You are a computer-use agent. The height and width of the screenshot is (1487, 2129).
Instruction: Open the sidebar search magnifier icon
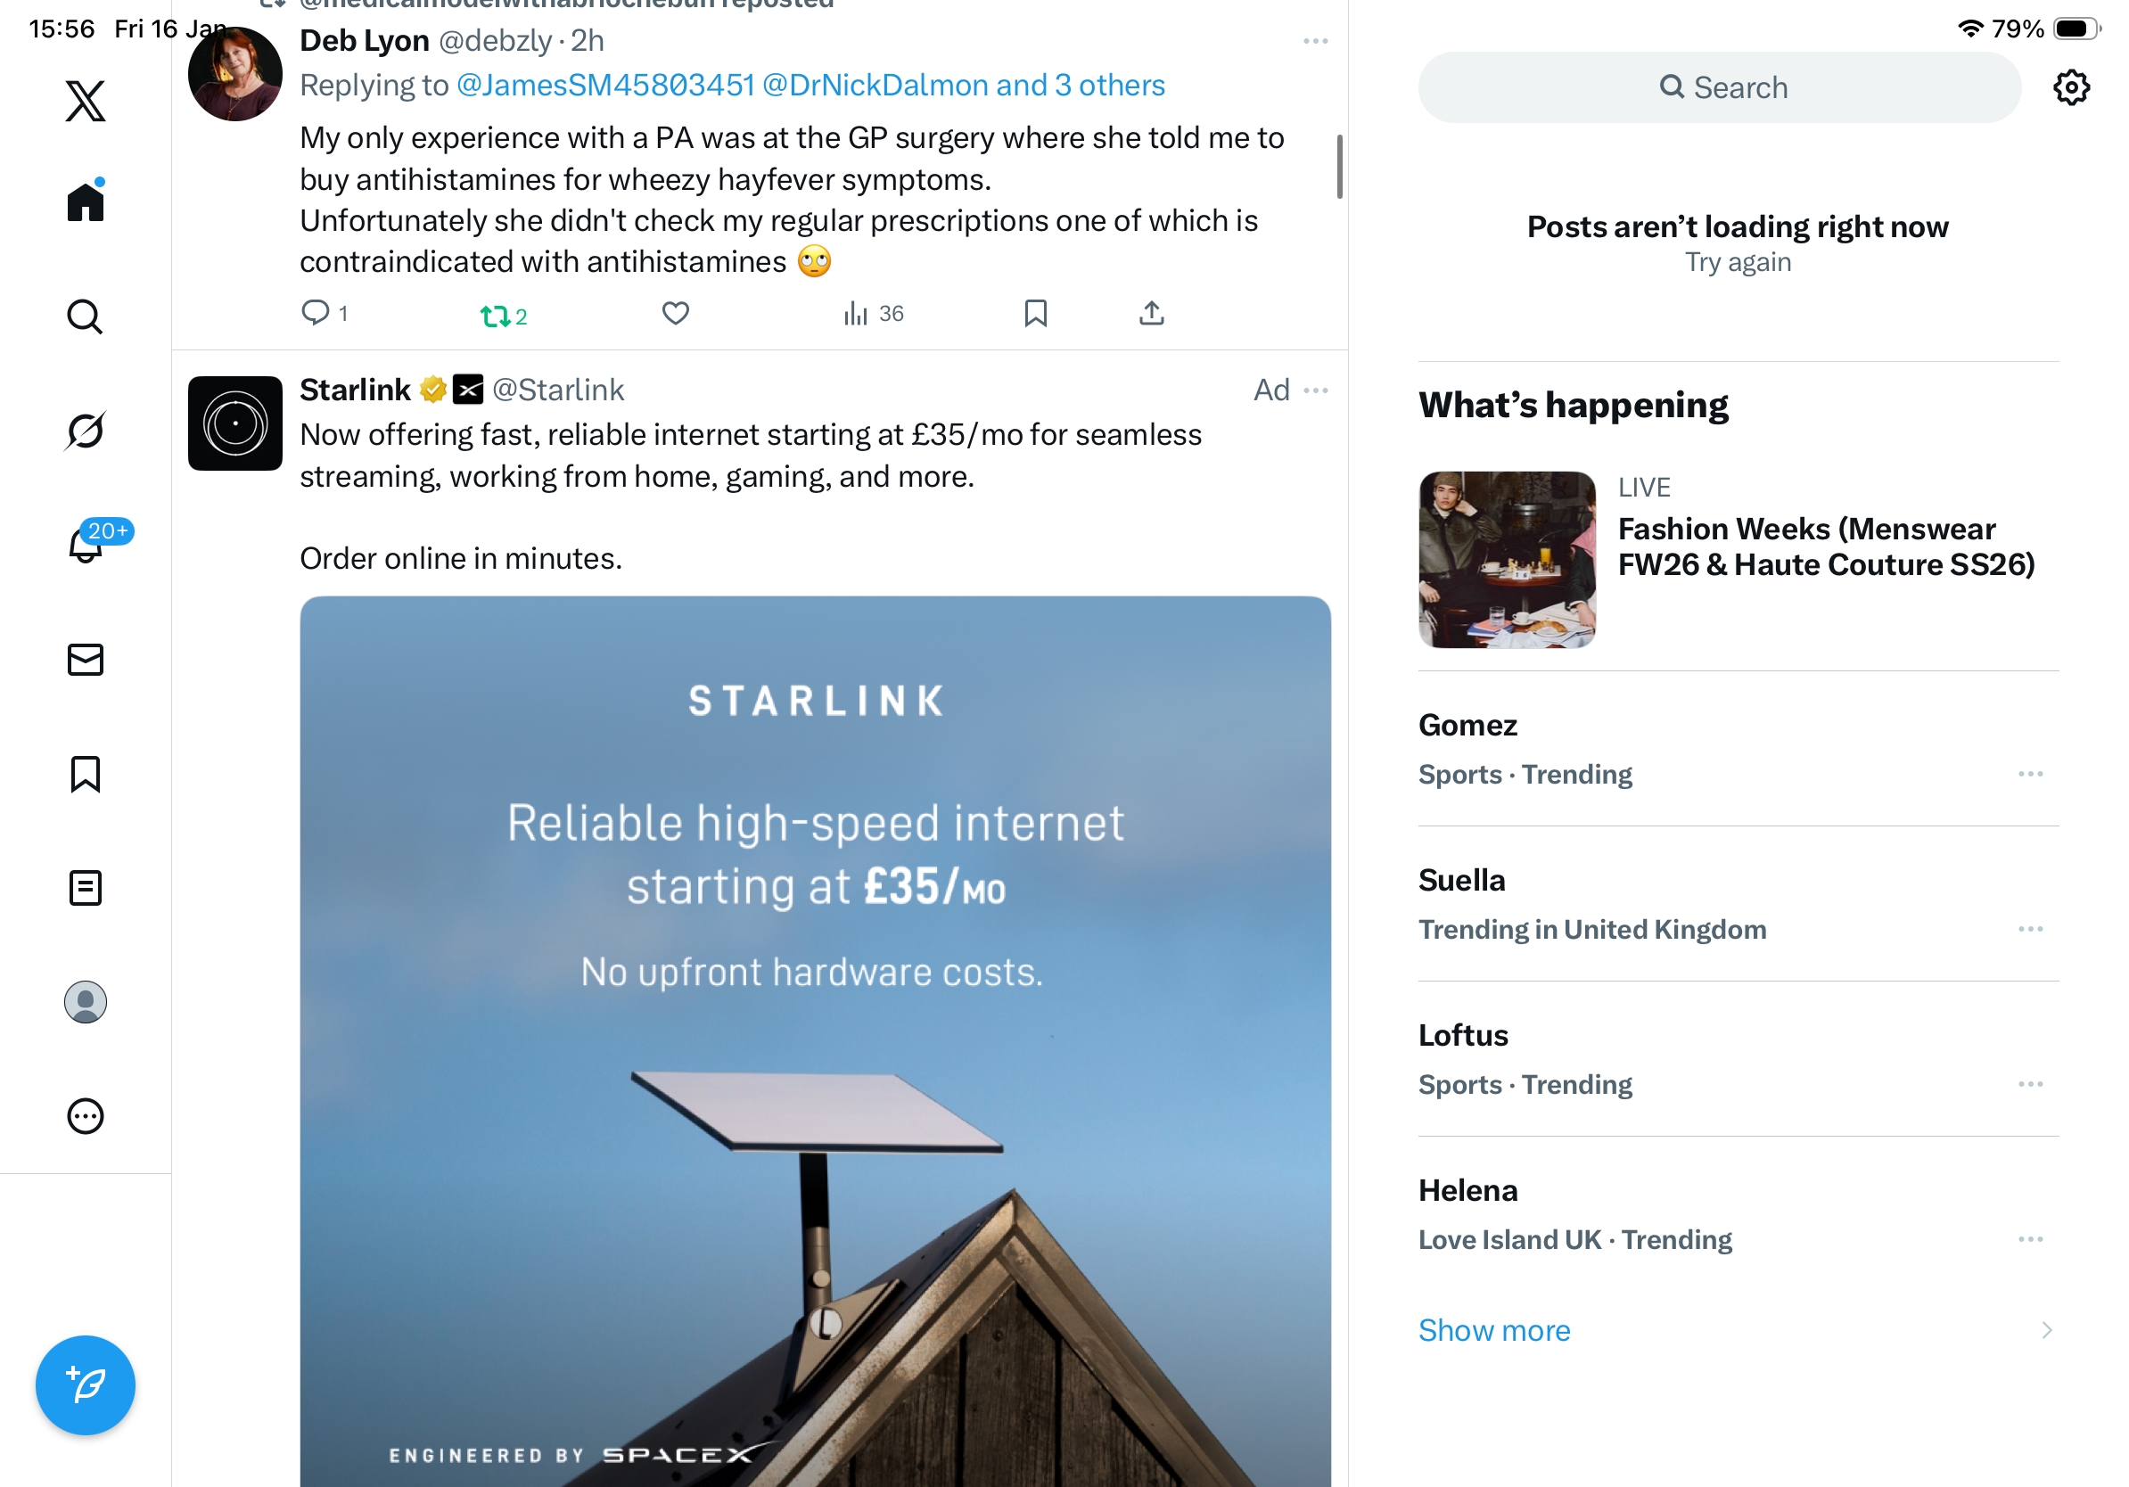pyautogui.click(x=86, y=317)
